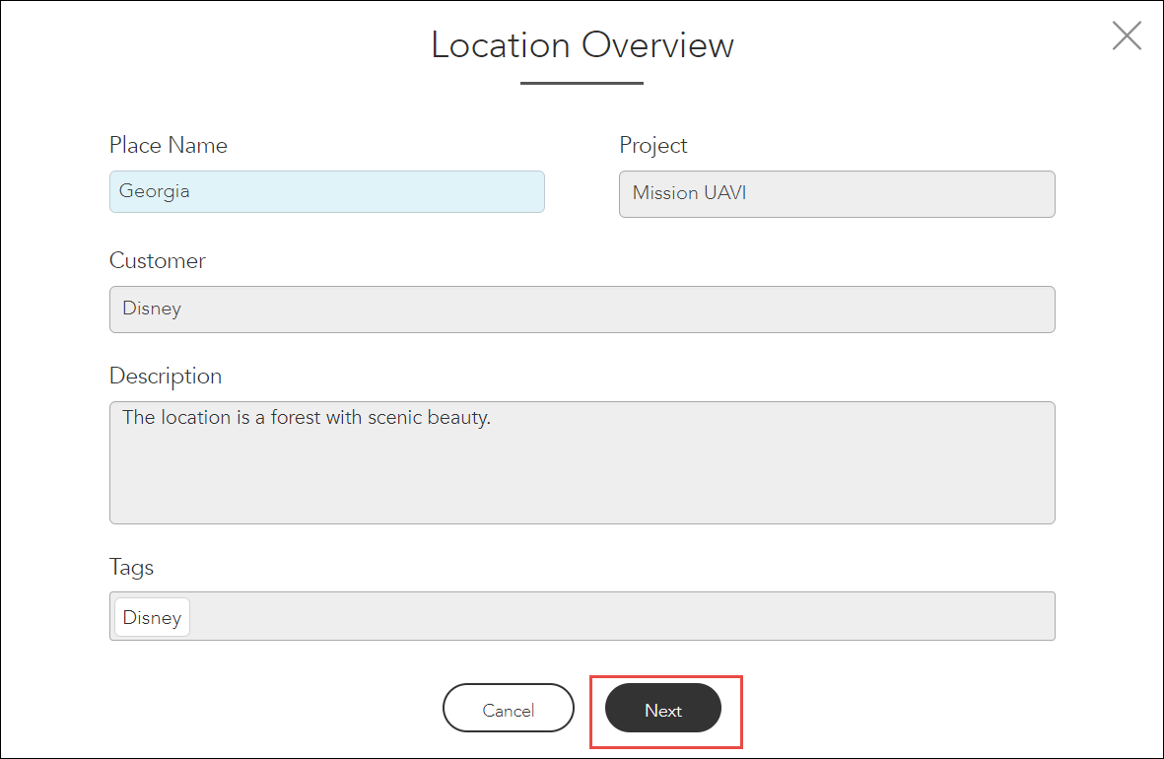Close the Location Overview dialog
Screen dimensions: 1164x759
coord(1127,35)
